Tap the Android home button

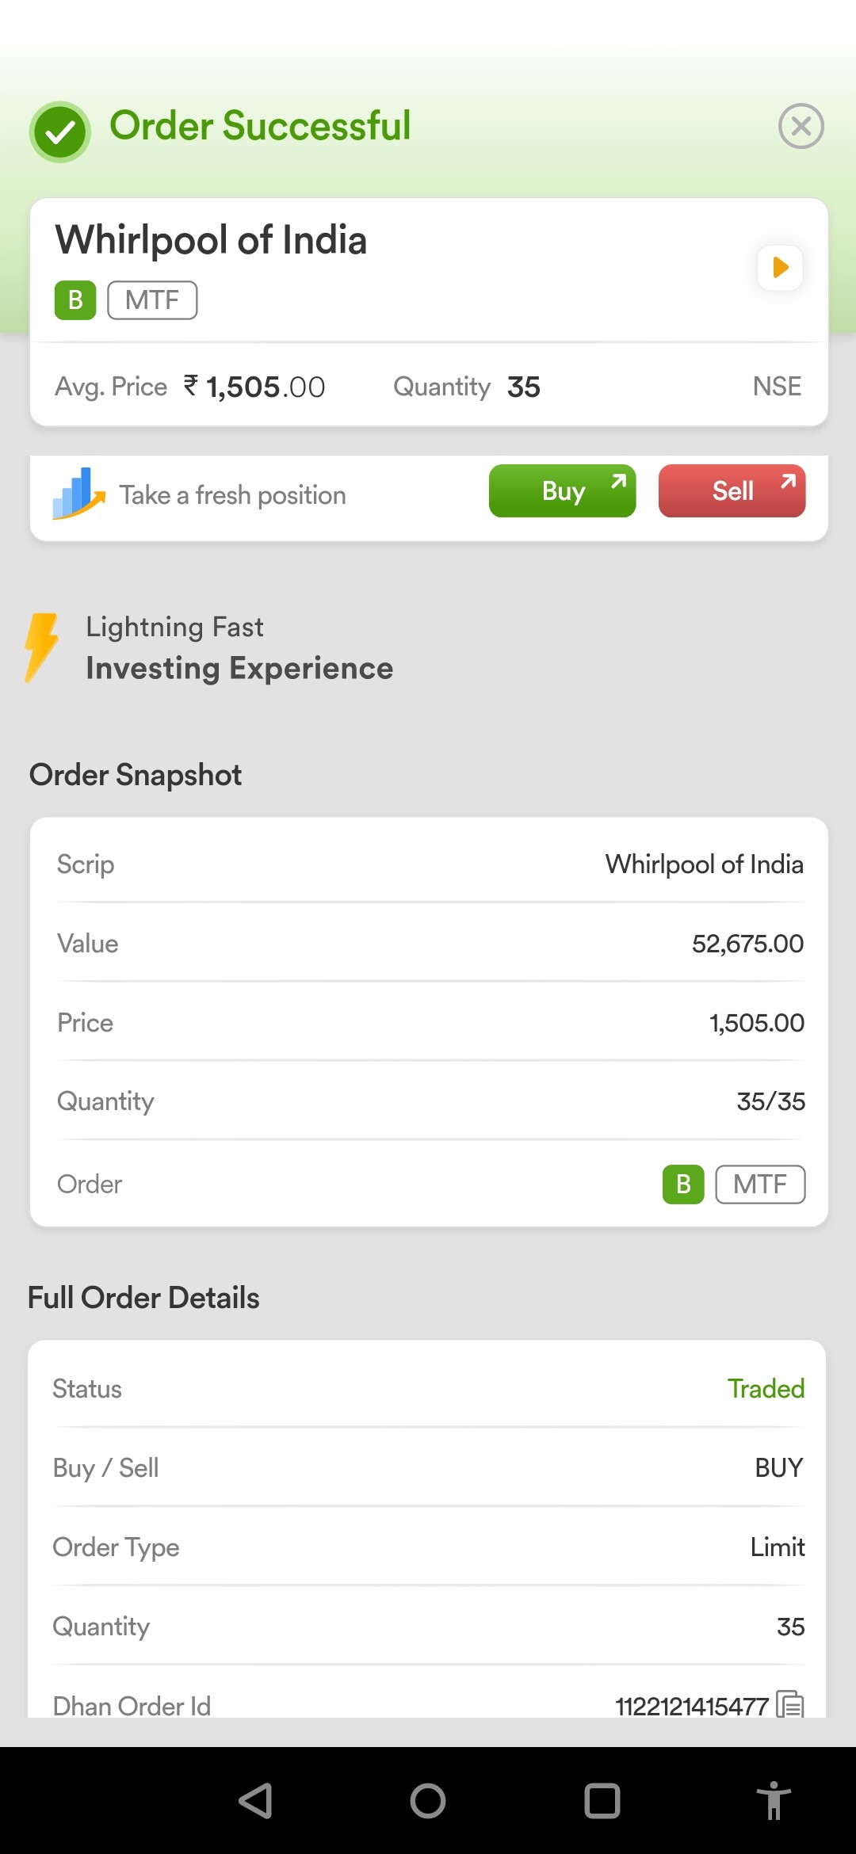click(428, 1801)
